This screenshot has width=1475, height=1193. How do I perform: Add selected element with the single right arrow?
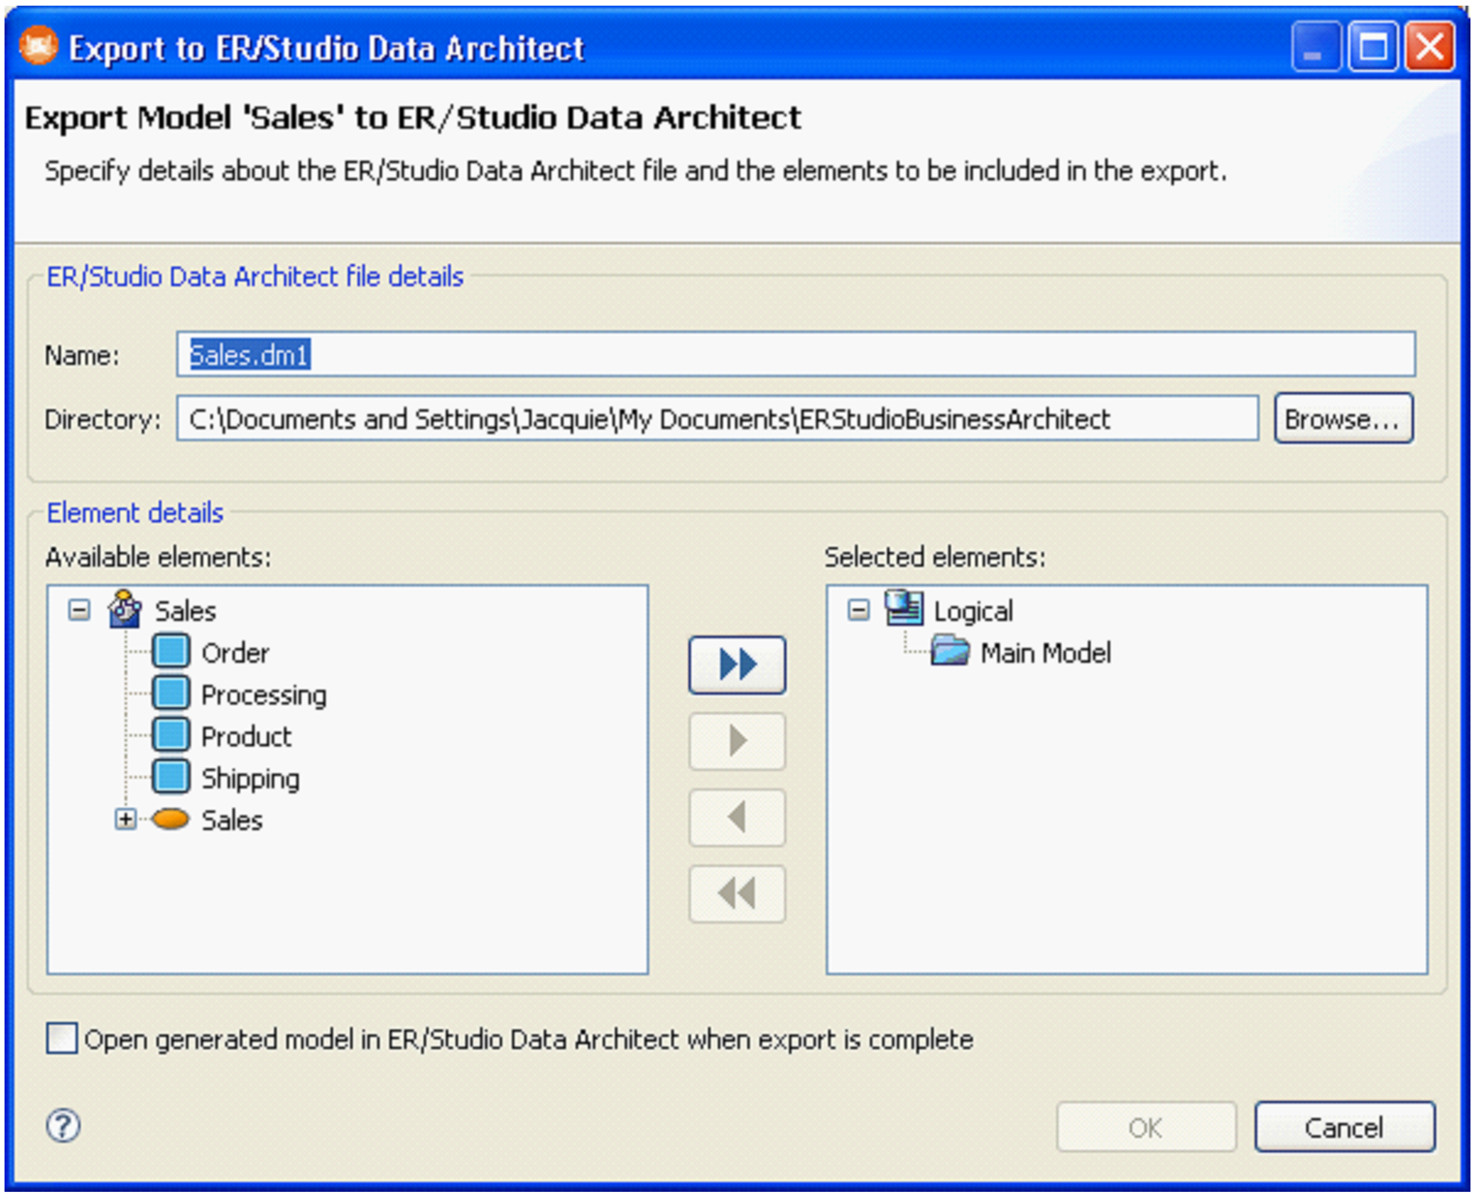[737, 741]
